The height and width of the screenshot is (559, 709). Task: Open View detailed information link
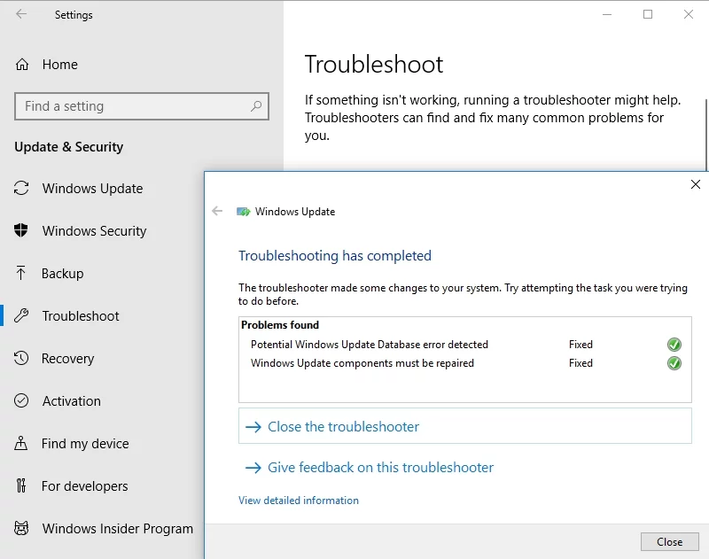[299, 501]
